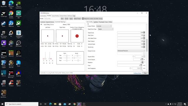The image size is (188, 106).
Task: Switch to the Lightbar tab
Action: 96,22
